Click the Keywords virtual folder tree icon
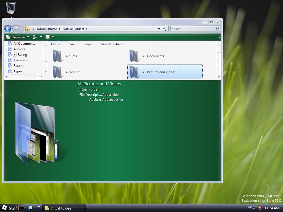 coord(10,60)
